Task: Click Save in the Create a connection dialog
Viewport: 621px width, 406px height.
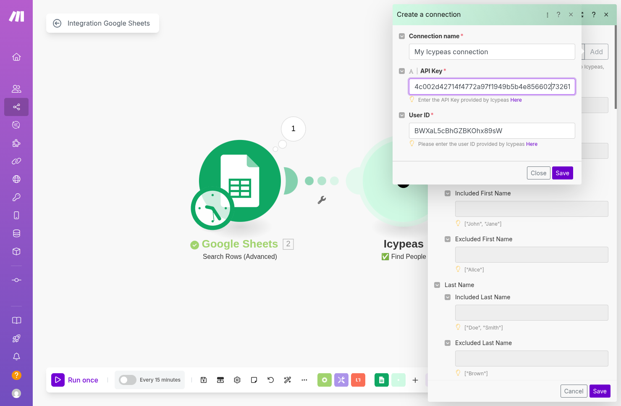Action: pyautogui.click(x=563, y=173)
